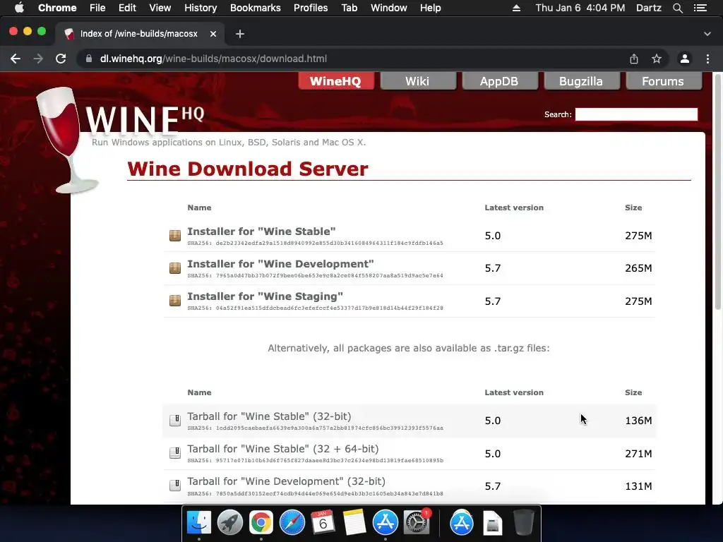The height and width of the screenshot is (542, 723).
Task: Go to the Forums site tab
Action: (x=663, y=81)
